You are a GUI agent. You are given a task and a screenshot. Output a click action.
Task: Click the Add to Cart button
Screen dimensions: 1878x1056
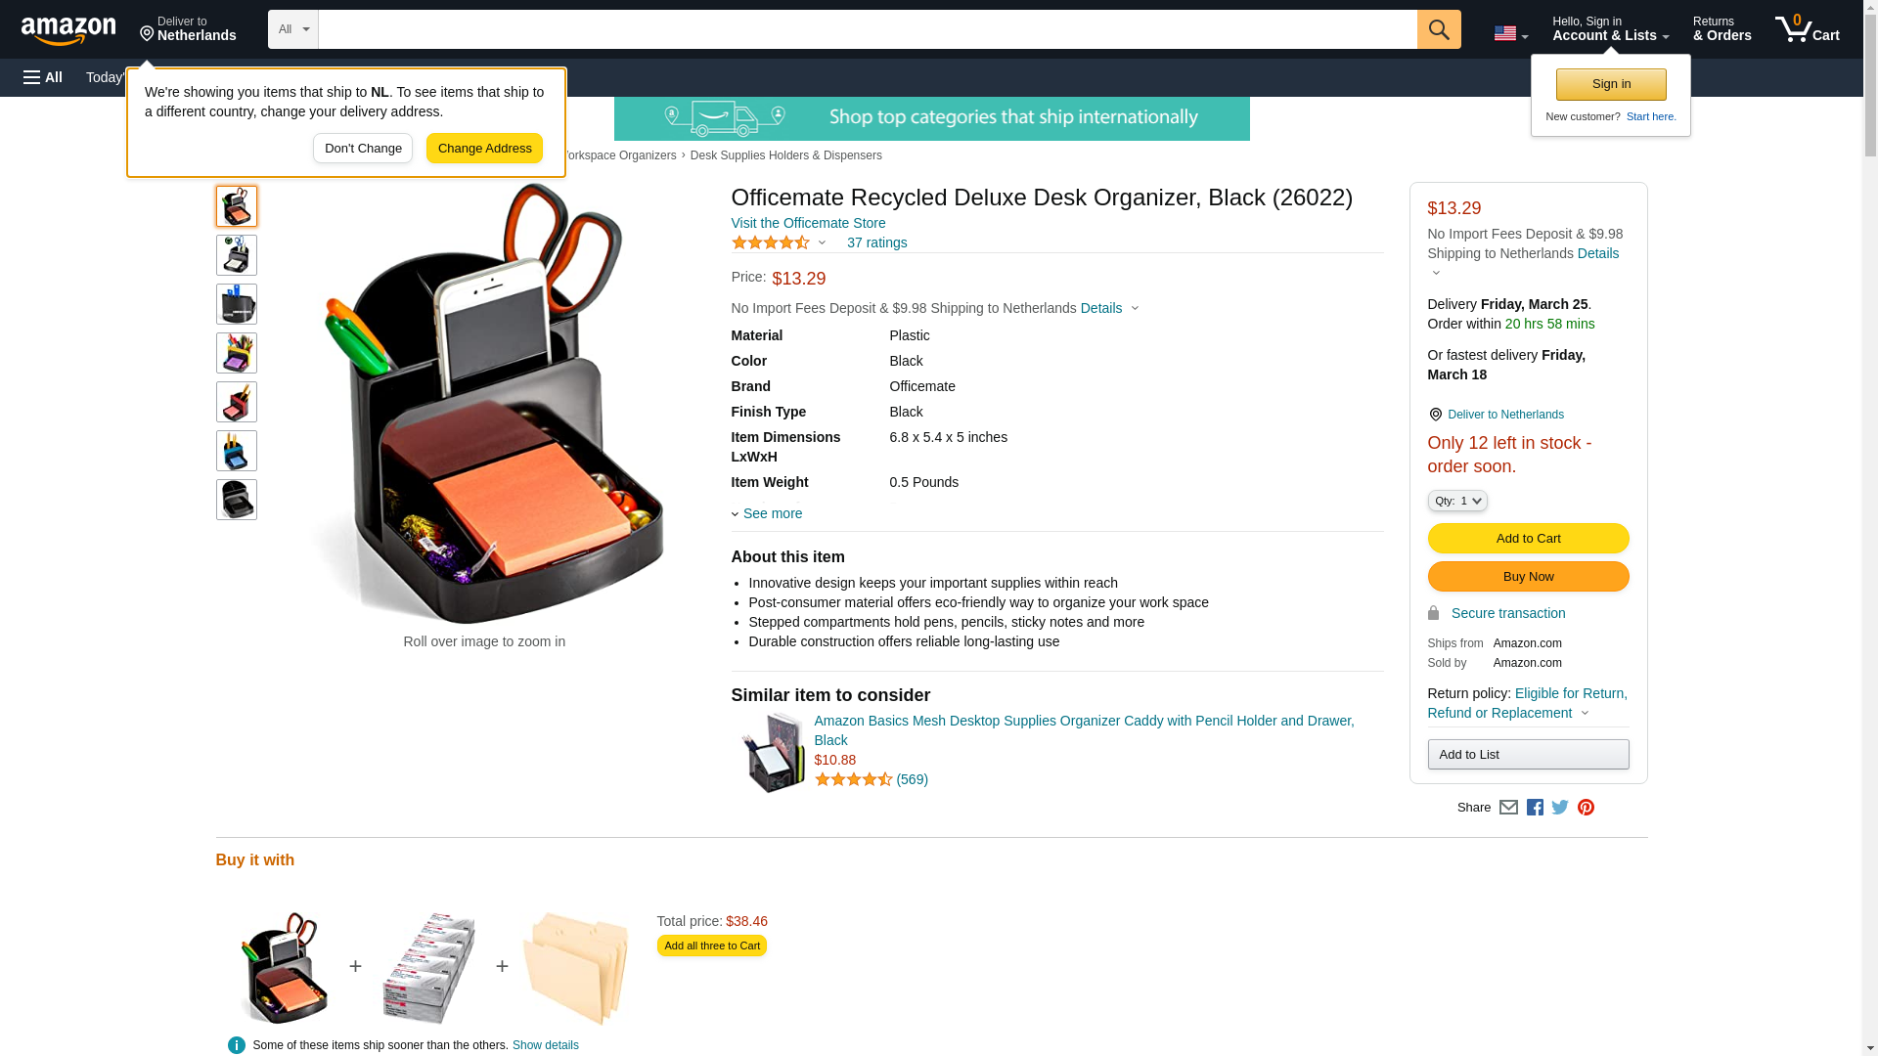click(1528, 539)
